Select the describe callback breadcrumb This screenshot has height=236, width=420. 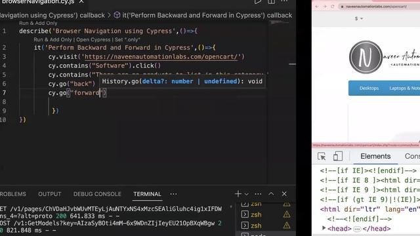(52, 15)
